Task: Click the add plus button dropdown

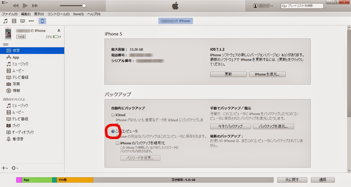Action: pyautogui.click(x=5, y=168)
